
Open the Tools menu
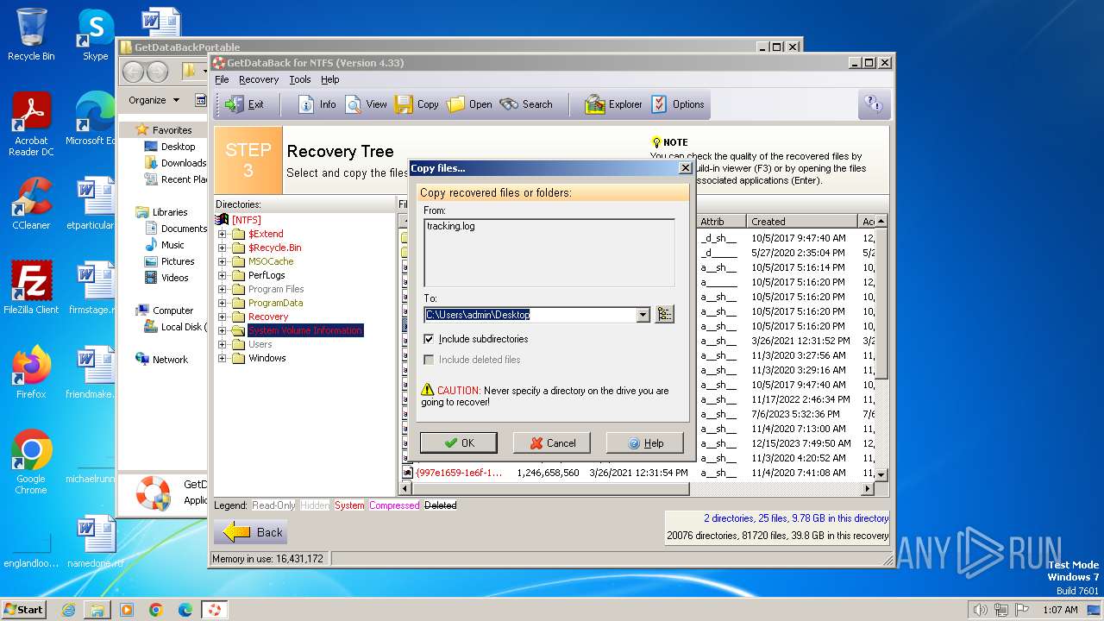[299, 79]
